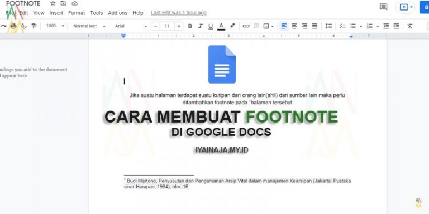Click the paragraph starting with Jika suatu halaman
Screen dimensions: 429x214
(x=237, y=99)
